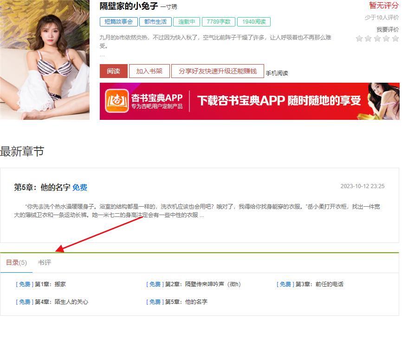Click the second rating star
Viewport: 408px width, 347px height.
(x=368, y=39)
